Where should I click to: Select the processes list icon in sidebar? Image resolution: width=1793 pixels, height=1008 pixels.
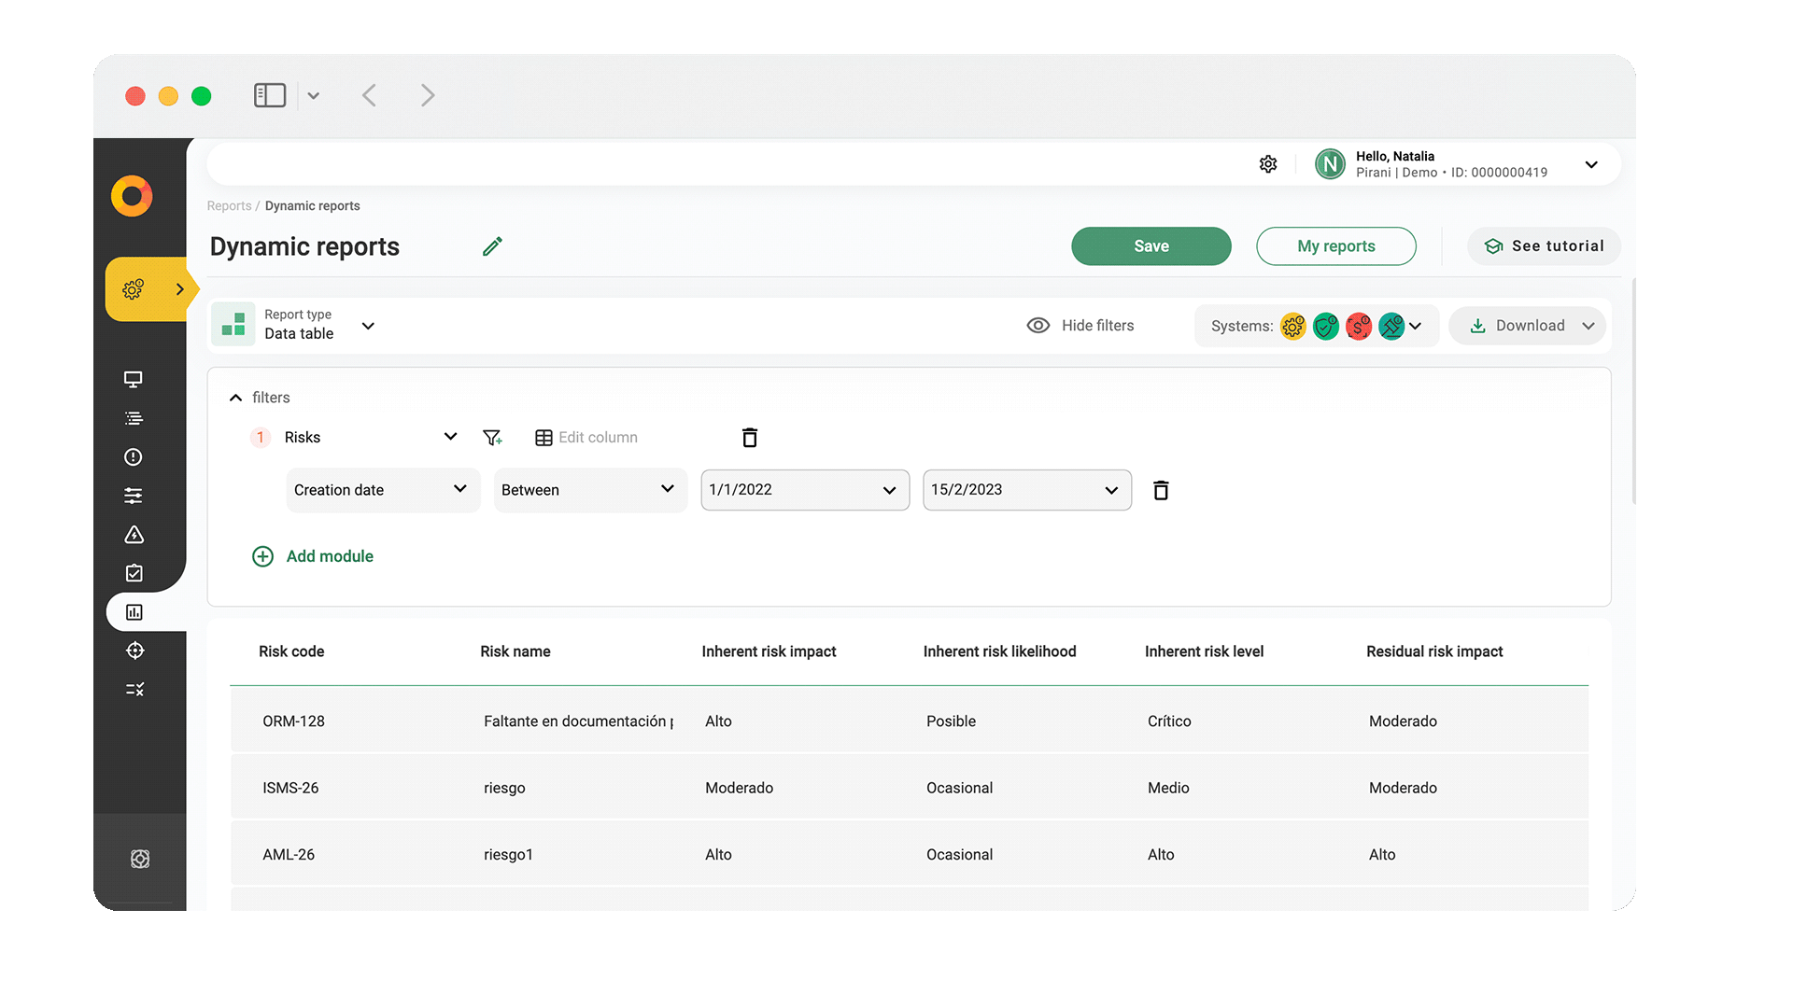134,418
